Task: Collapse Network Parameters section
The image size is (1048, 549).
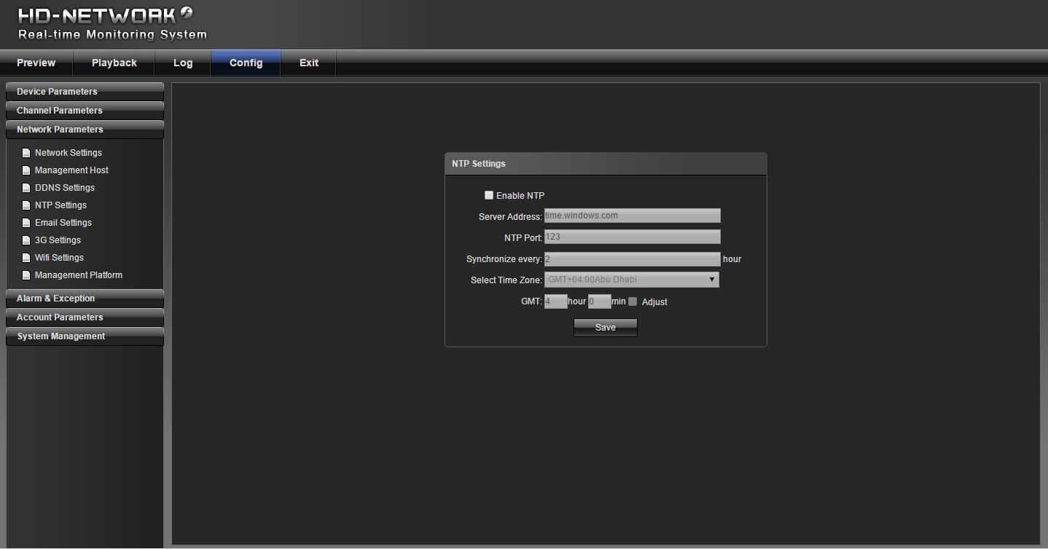Action: 85,130
